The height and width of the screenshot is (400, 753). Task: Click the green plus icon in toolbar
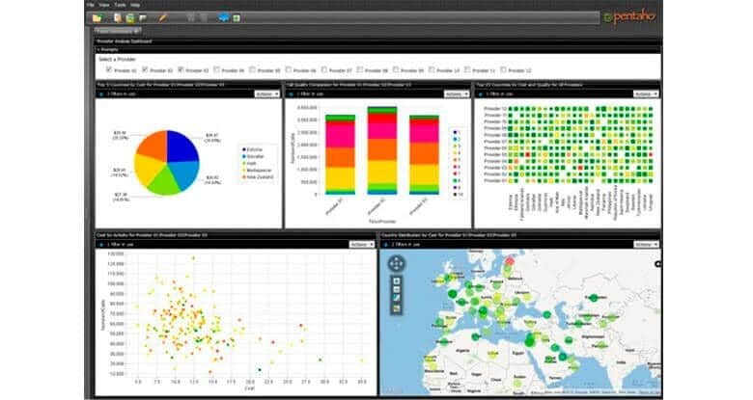237,18
